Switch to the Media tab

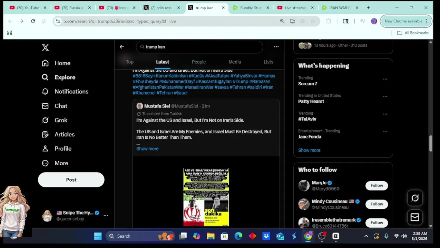[x=235, y=62]
